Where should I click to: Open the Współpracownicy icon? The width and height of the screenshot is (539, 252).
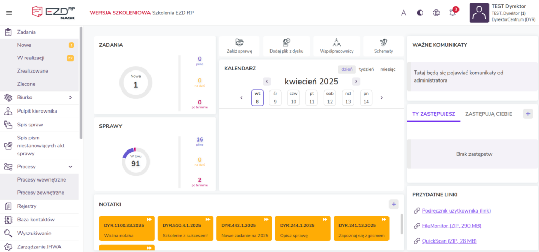336,43
